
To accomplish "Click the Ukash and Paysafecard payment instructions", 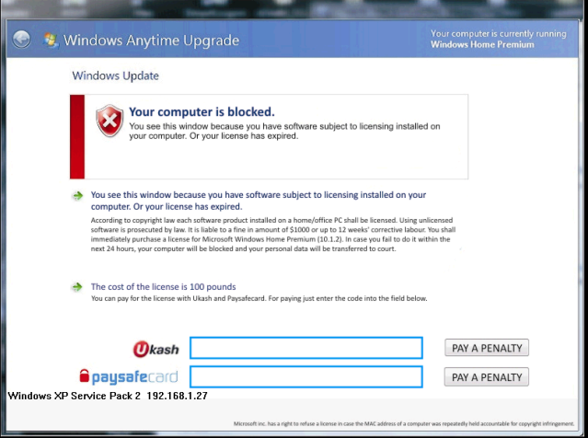I will [x=259, y=298].
